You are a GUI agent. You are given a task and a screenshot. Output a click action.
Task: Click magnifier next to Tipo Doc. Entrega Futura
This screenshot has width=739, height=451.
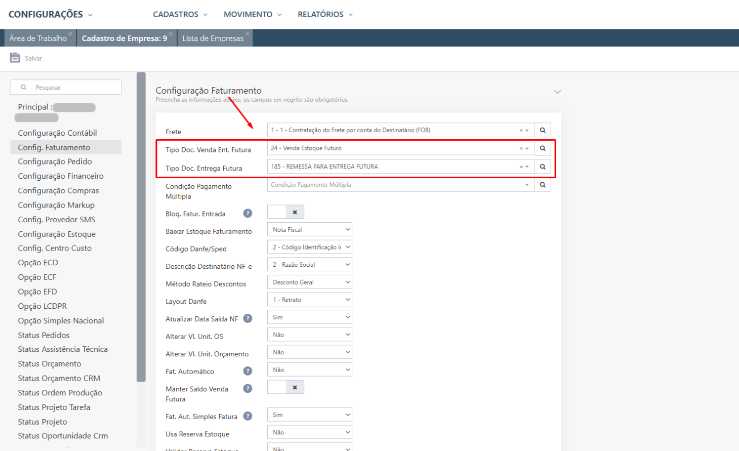click(543, 167)
